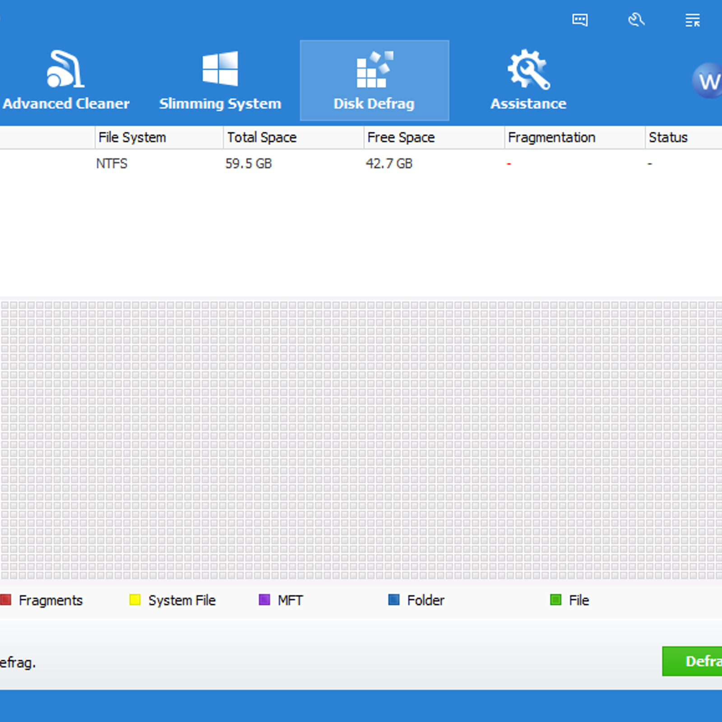The height and width of the screenshot is (722, 722).
Task: Select the NTFS drive row
Action: pos(361,163)
